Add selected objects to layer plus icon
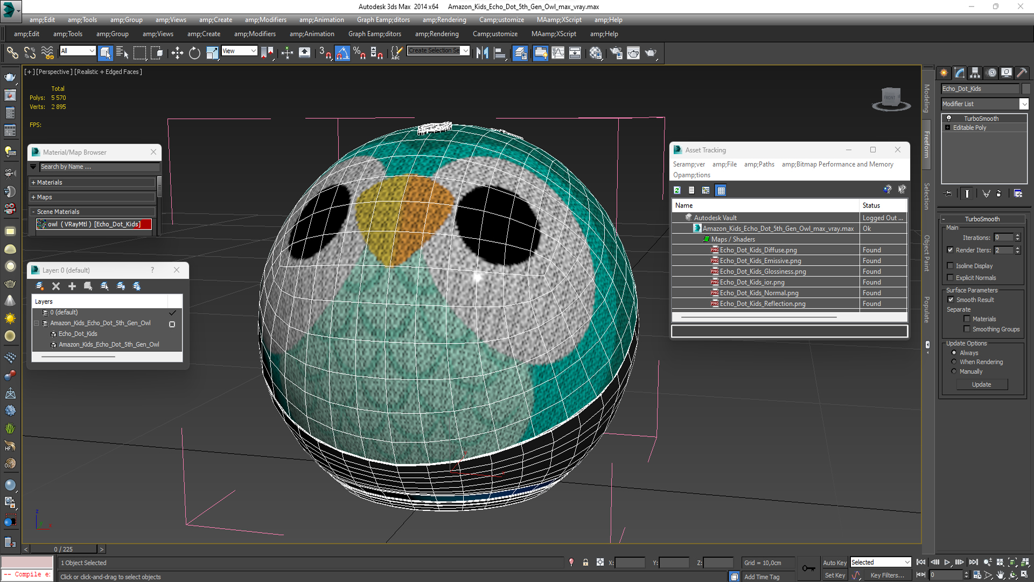The height and width of the screenshot is (582, 1034). point(72,286)
